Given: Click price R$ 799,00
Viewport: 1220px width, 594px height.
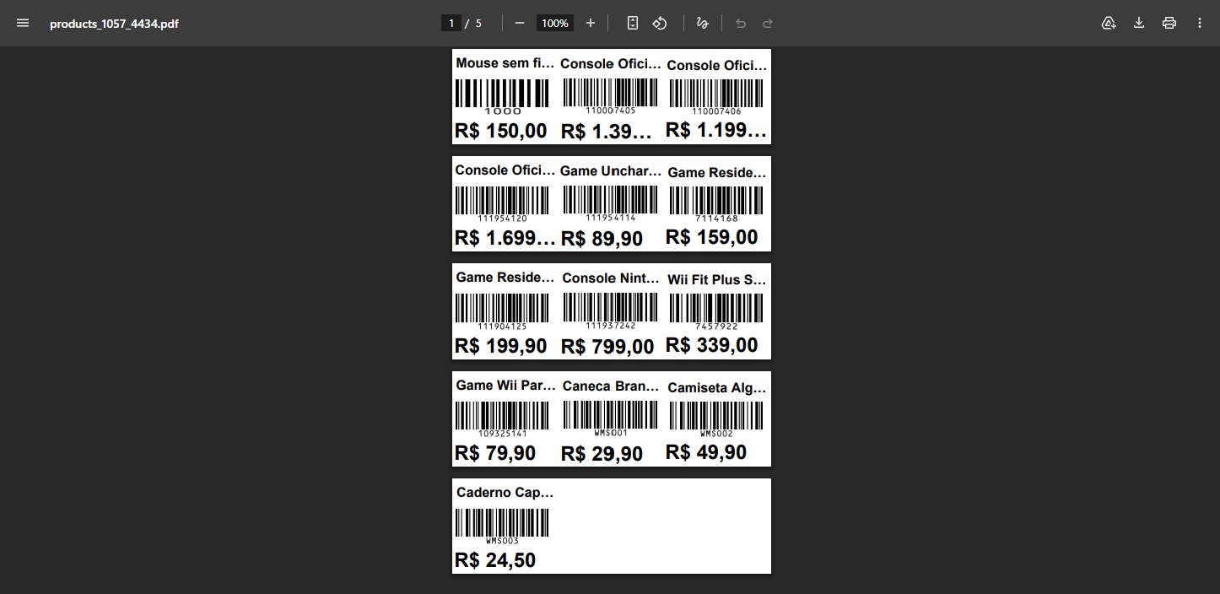Looking at the screenshot, I should 607,347.
